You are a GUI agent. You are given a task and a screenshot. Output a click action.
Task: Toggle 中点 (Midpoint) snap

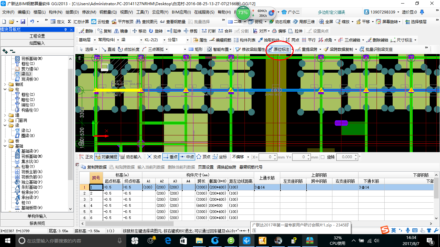[187, 157]
